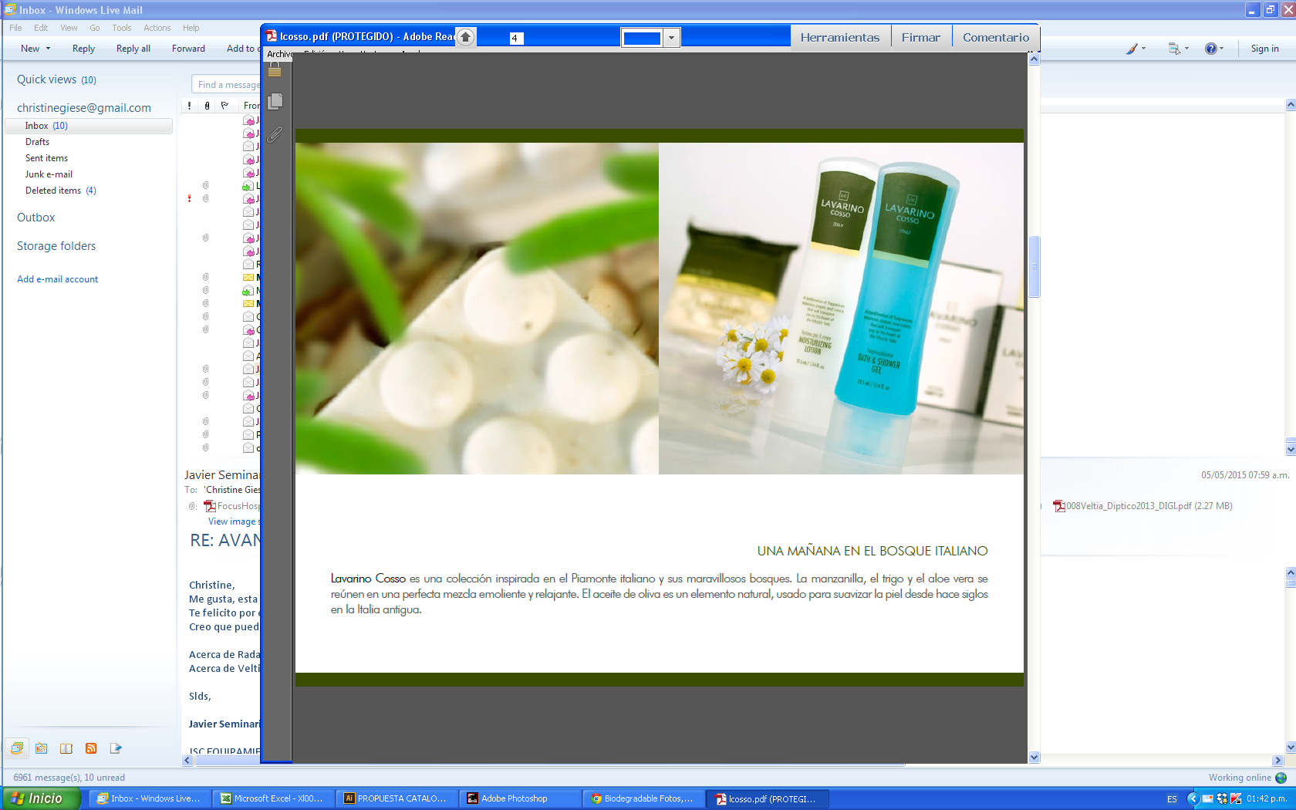
Task: Open the Edit menu in Windows Live Mail
Action: pos(41,28)
